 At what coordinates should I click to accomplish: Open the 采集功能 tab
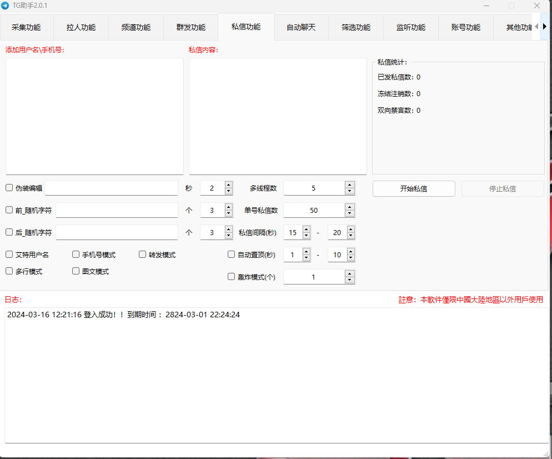point(26,27)
